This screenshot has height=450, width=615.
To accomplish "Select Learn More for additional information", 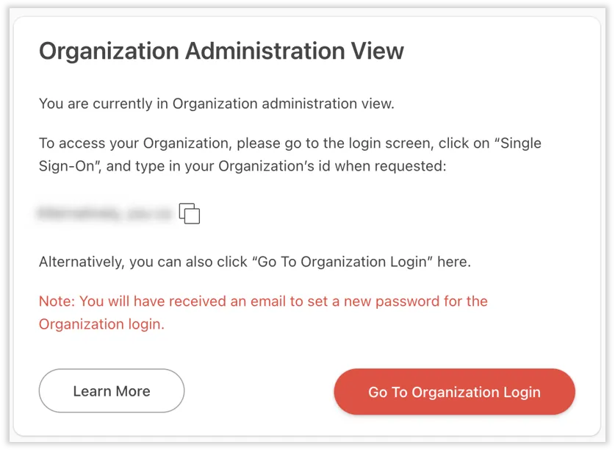I will [111, 390].
